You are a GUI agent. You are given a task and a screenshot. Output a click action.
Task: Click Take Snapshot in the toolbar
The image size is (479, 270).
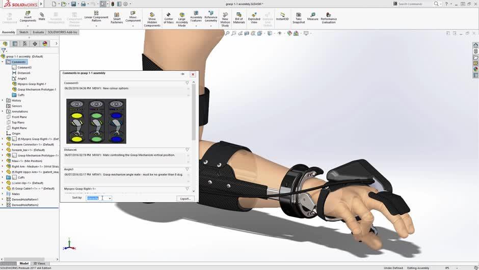tap(299, 17)
